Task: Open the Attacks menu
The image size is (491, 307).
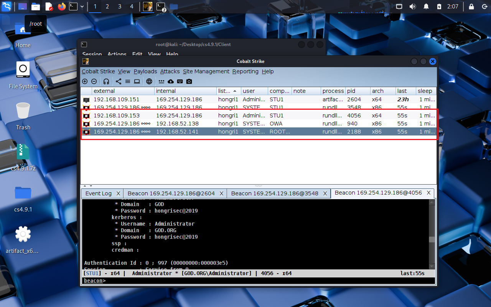Action: [170, 71]
